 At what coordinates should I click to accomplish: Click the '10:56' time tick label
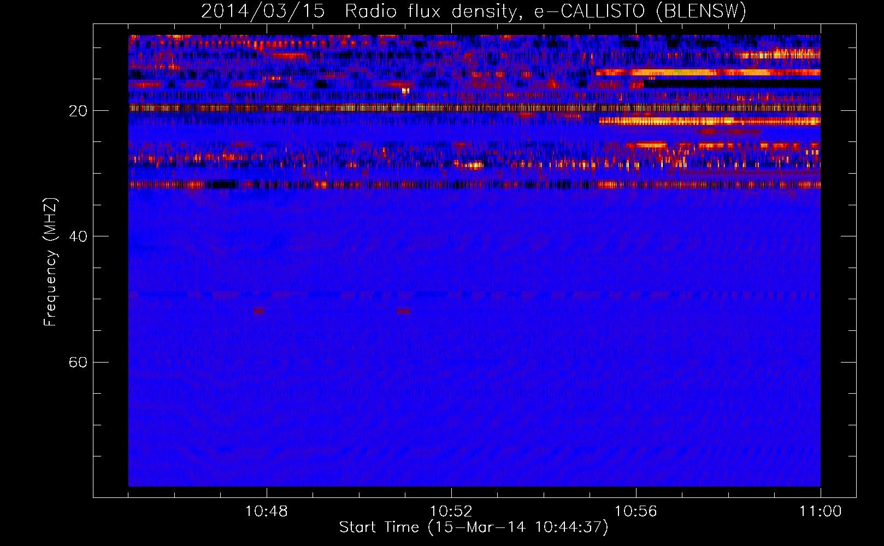636,512
